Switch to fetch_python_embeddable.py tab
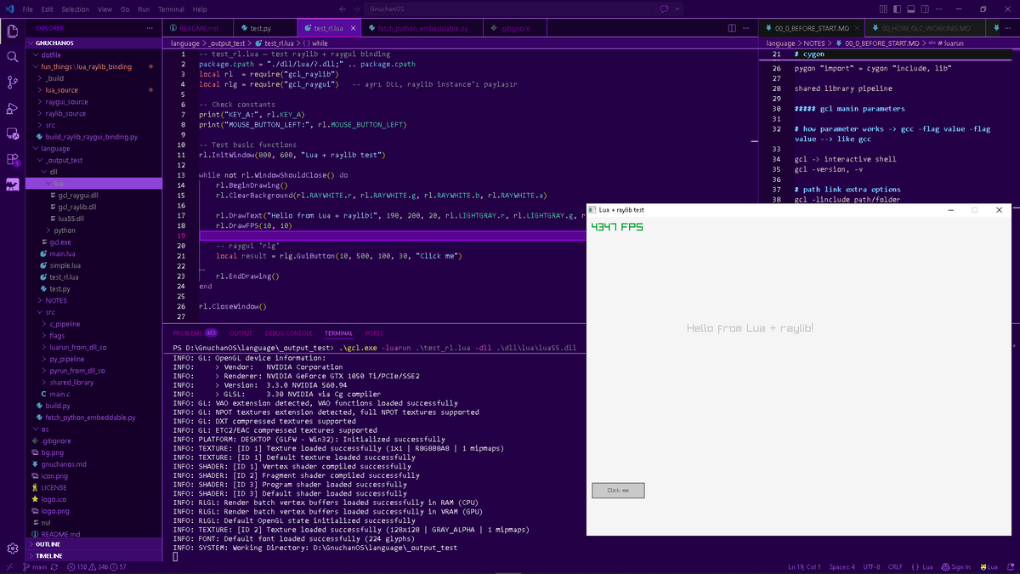This screenshot has height=574, width=1020. point(423,28)
